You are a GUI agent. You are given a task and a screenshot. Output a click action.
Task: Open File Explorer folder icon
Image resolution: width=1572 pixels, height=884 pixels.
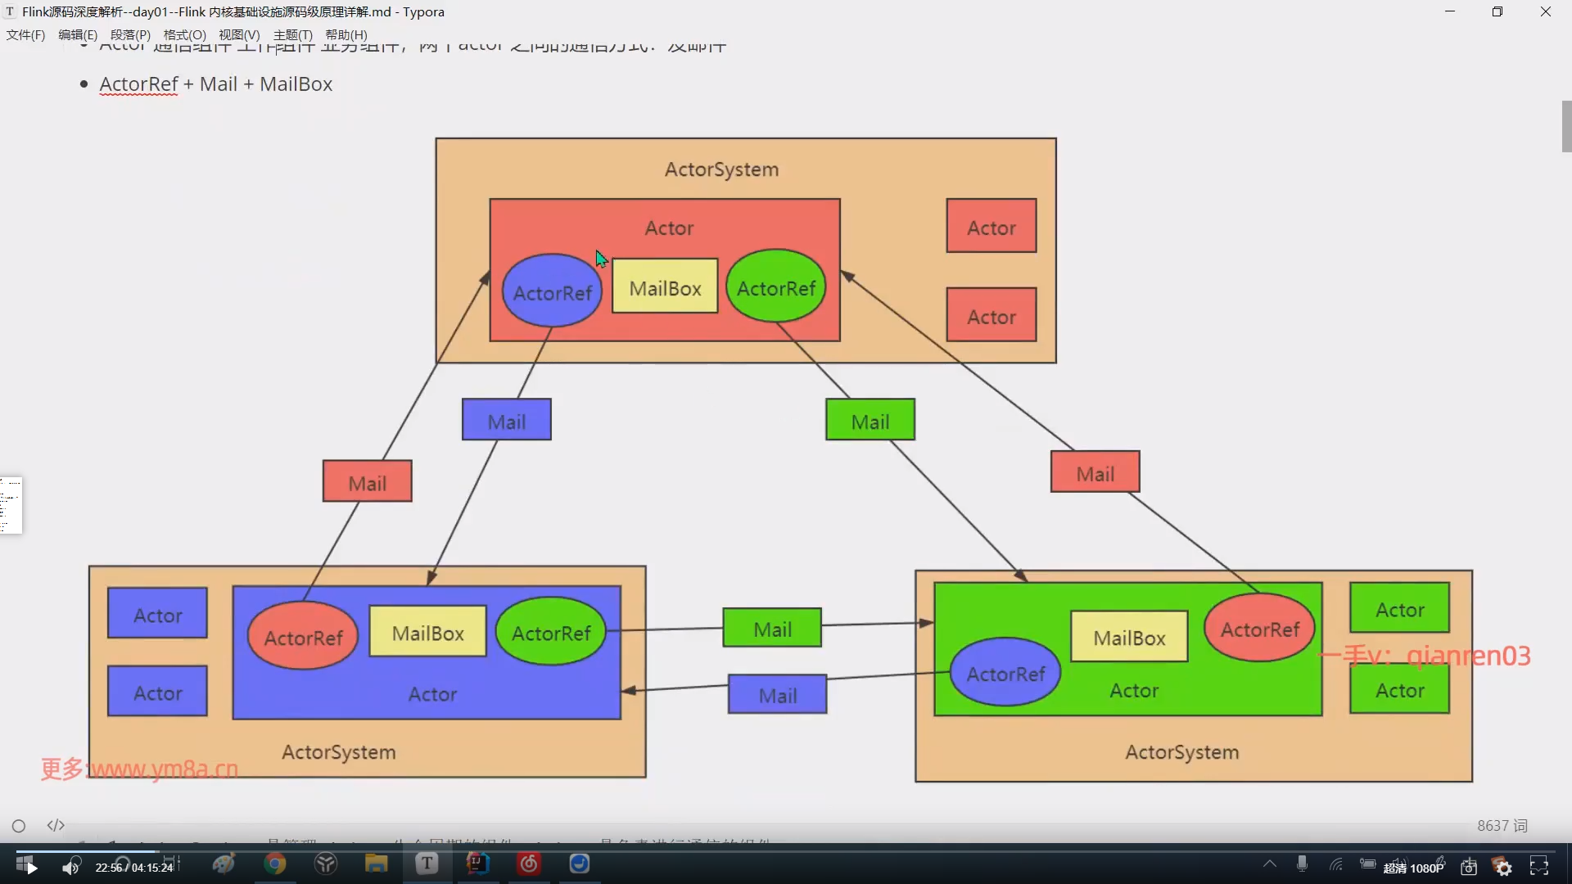click(376, 864)
